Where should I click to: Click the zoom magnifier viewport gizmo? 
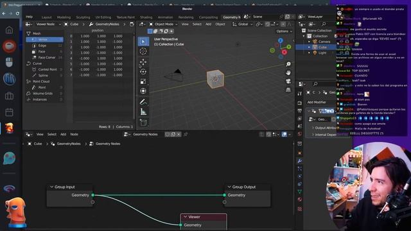[288, 64]
